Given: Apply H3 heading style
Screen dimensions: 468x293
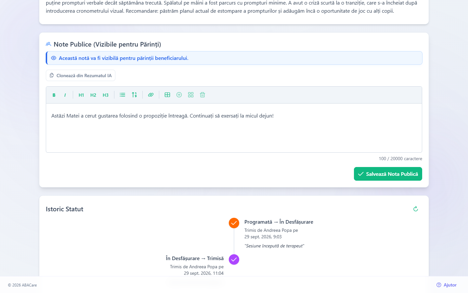Looking at the screenshot, I should pyautogui.click(x=106, y=95).
